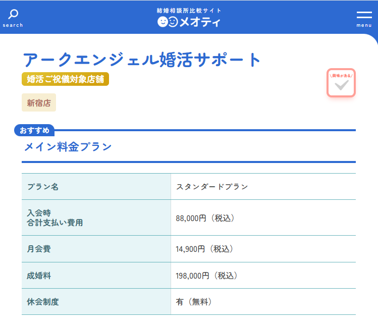This screenshot has width=378, height=325.
Task: Click the アークエンジェル婚活サポート title
Action: [x=141, y=60]
